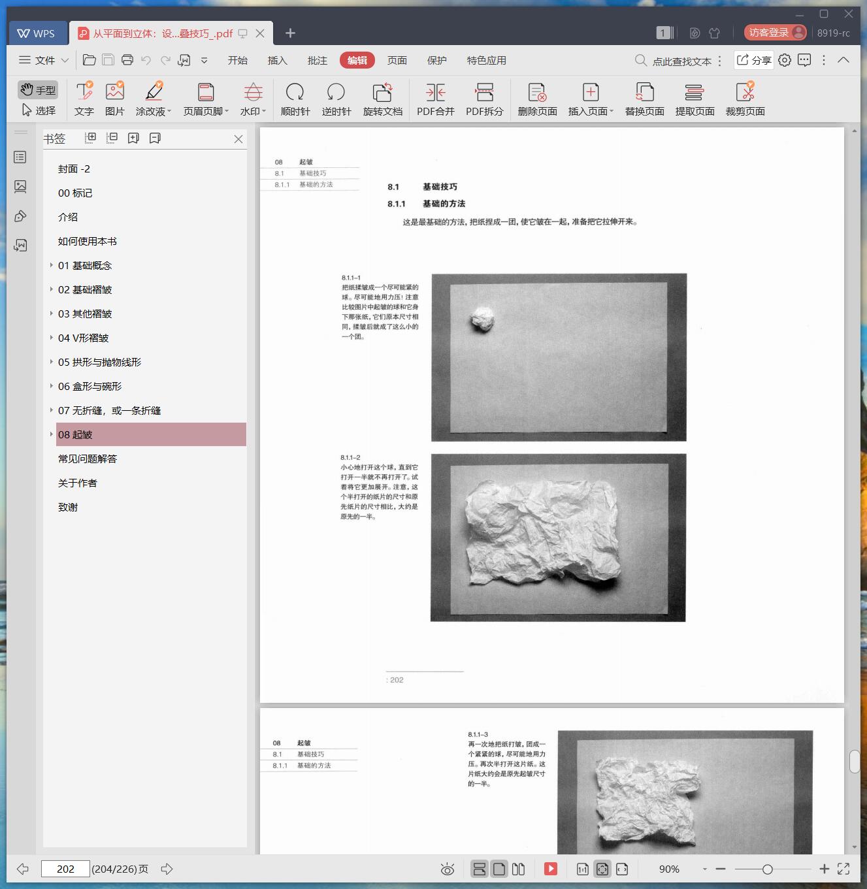Click the expand all bookmarks icon
This screenshot has height=889, width=867.
91,138
